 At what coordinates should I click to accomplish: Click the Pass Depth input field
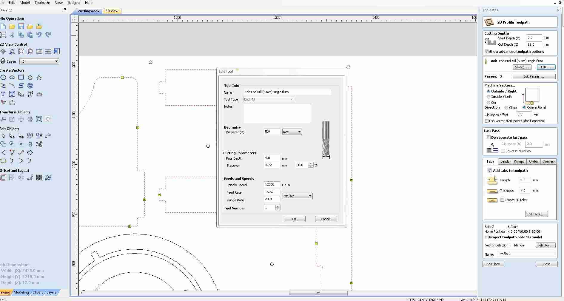(x=272, y=158)
